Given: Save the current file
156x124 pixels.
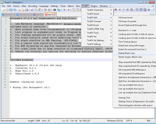Looking at the screenshot, I should tap(11, 10).
